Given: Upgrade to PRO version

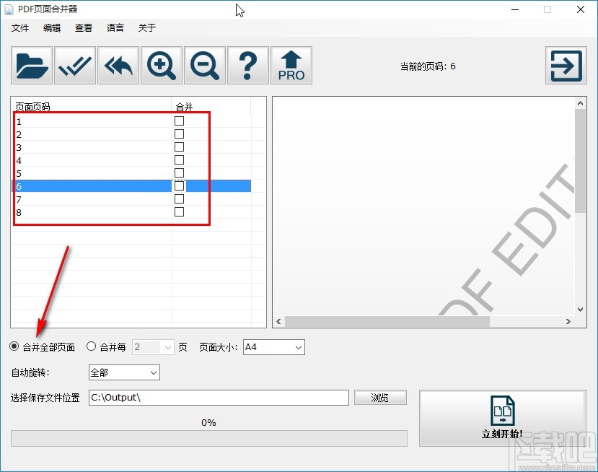Looking at the screenshot, I should [x=291, y=65].
